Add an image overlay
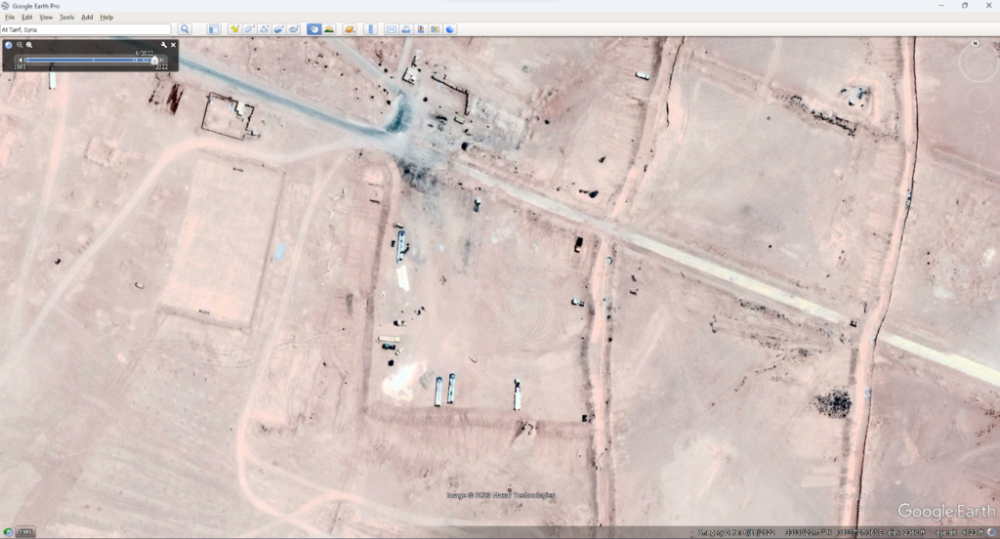This screenshot has width=1000, height=539. 278,29
